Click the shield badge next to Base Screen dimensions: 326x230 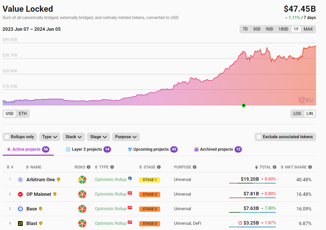(40, 209)
